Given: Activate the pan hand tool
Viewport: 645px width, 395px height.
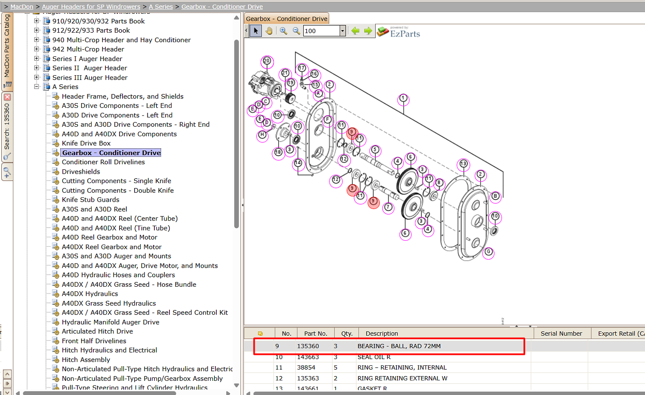Looking at the screenshot, I should coord(269,31).
